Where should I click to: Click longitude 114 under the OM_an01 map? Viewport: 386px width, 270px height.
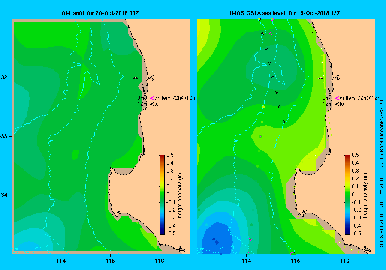(61, 261)
